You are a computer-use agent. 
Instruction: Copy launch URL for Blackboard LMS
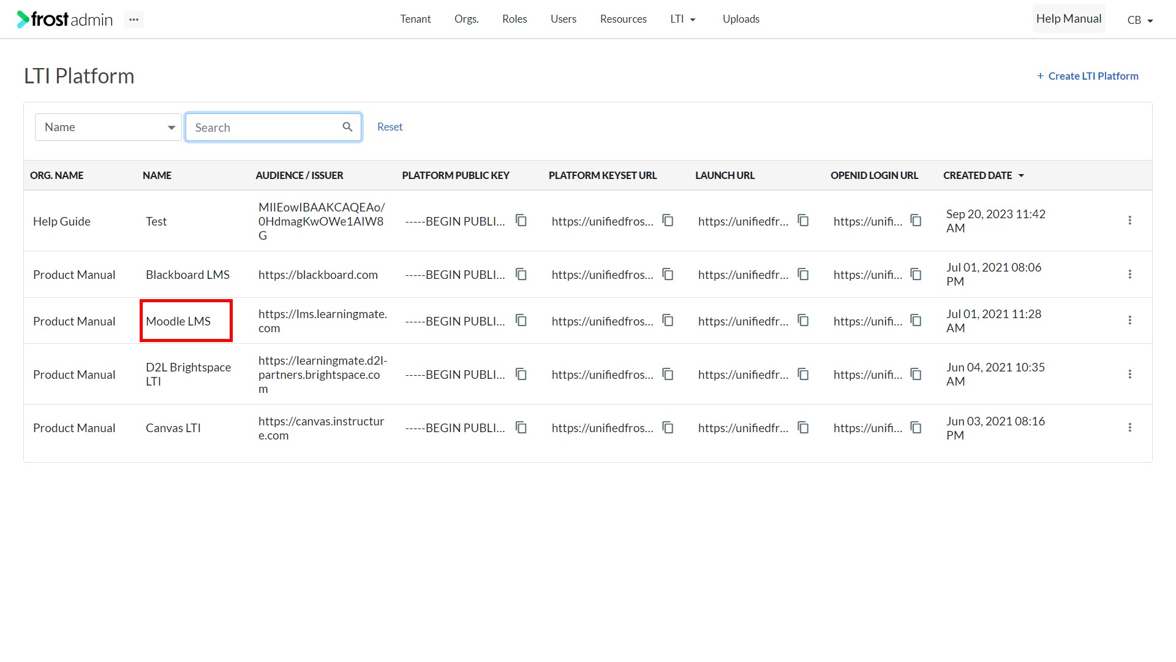coord(804,274)
